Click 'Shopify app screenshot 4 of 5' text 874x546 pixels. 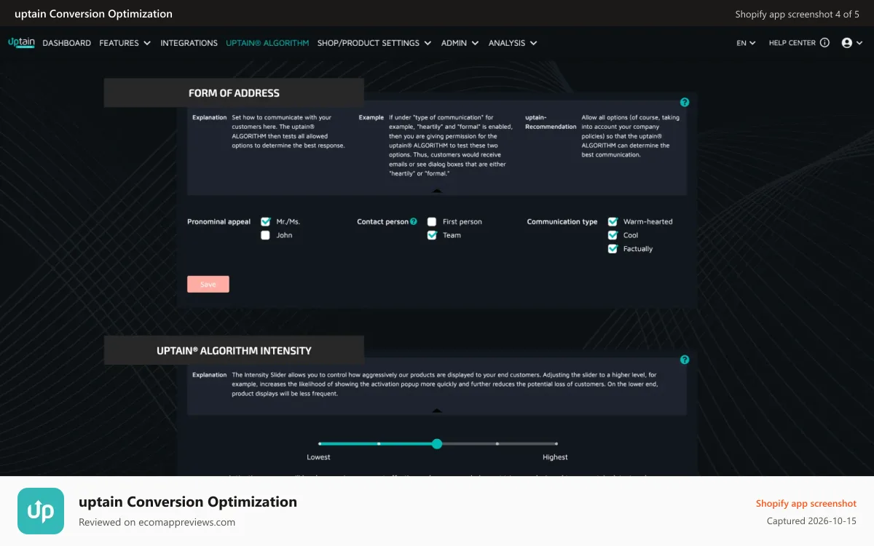(x=798, y=14)
